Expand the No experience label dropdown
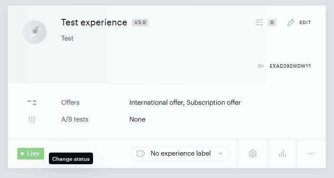The height and width of the screenshot is (178, 334). [x=180, y=153]
